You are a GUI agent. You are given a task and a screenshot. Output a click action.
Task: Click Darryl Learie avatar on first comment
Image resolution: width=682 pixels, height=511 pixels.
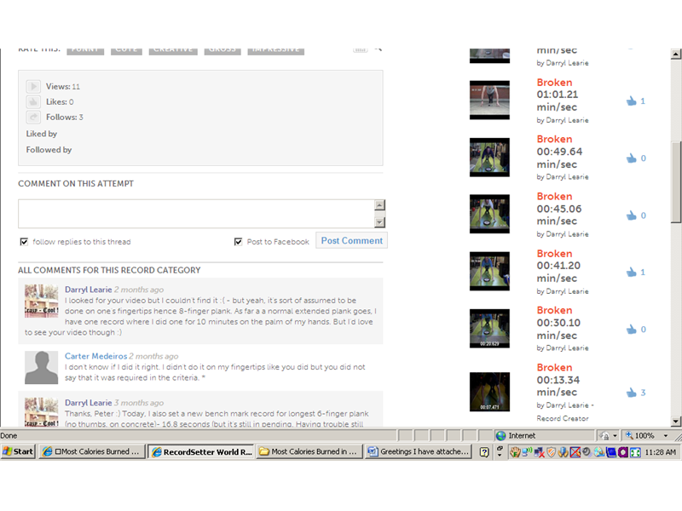[x=41, y=301]
